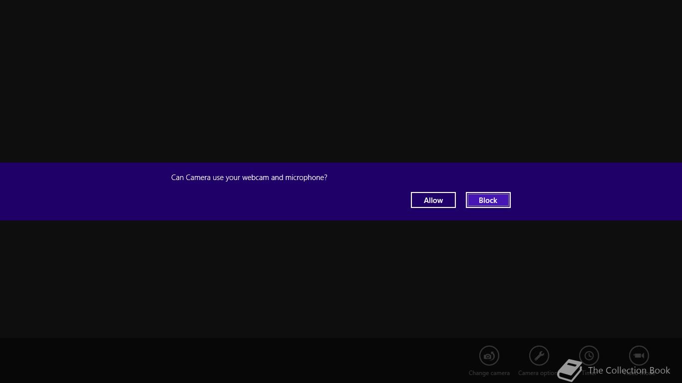Image resolution: width=682 pixels, height=383 pixels.
Task: Click the word "Camera" in the prompt
Action: 198,178
